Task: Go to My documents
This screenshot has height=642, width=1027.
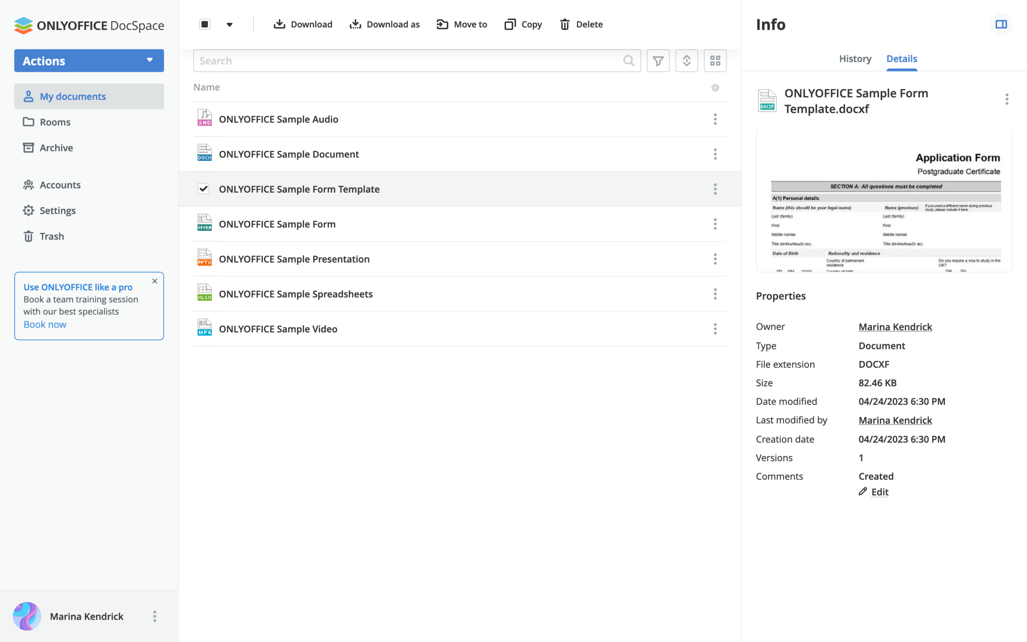Action: point(89,96)
